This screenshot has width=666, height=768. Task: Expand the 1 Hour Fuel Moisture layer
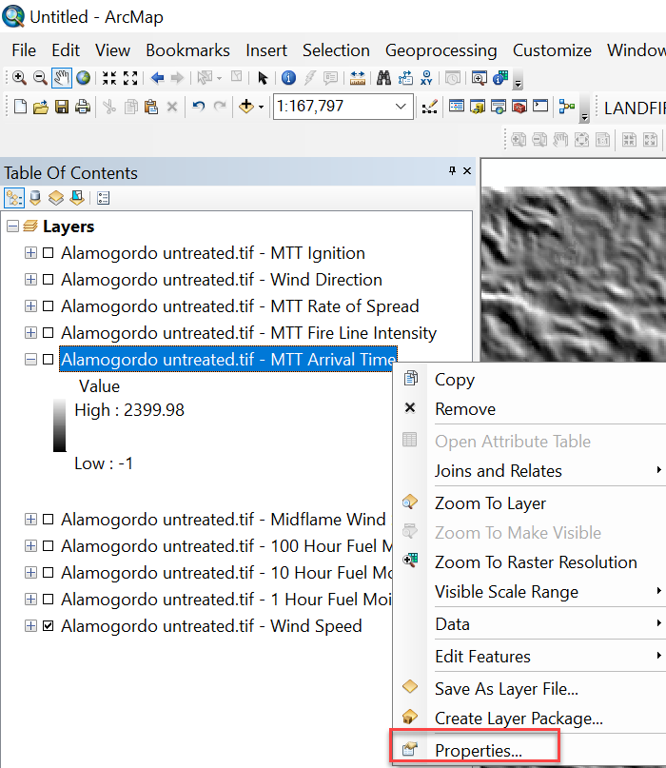point(30,599)
